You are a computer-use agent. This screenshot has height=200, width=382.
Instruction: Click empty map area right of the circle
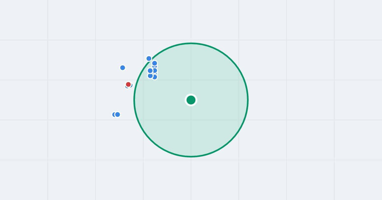302,100
